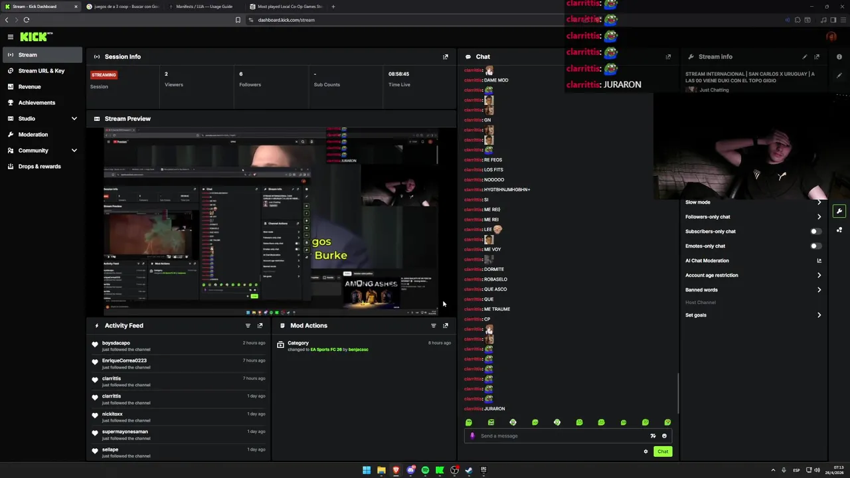Image resolution: width=850 pixels, height=478 pixels.
Task: Reload the page with refresh icon
Action: click(27, 20)
